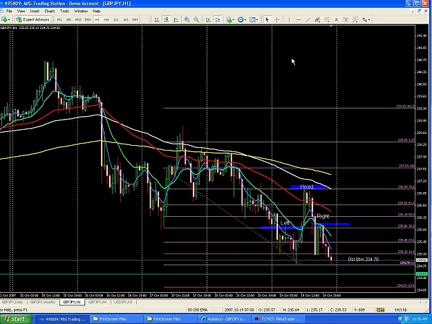Switch to D1 timeframe
This screenshot has height=324, width=432.
point(116,19)
